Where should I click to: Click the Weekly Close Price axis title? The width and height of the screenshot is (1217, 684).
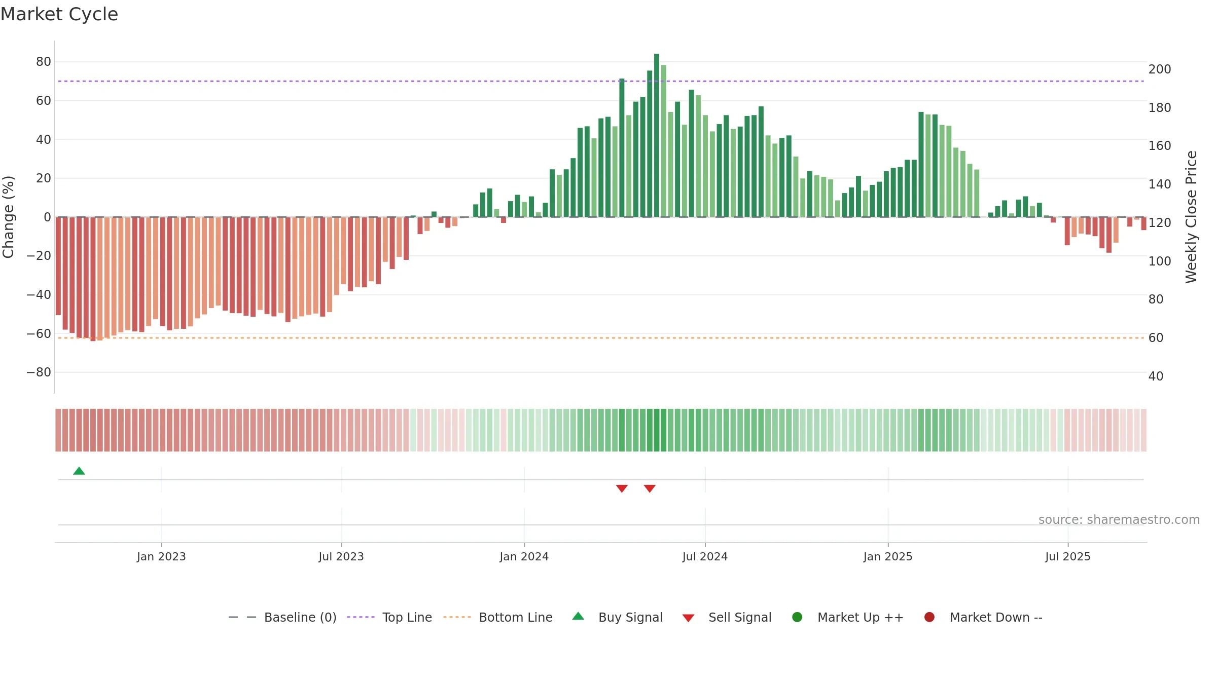pos(1191,217)
